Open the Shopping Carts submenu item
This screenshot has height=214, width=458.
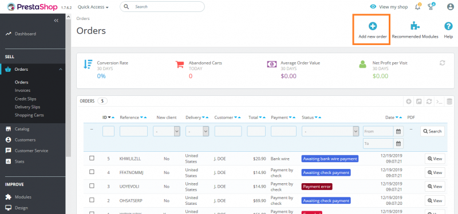29,115
